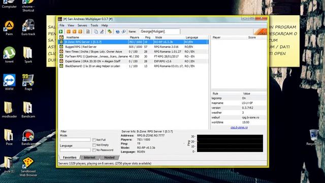The height and width of the screenshot is (183, 325).
Task: Open the Euro truck desktop shortcut
Action: click(28, 27)
